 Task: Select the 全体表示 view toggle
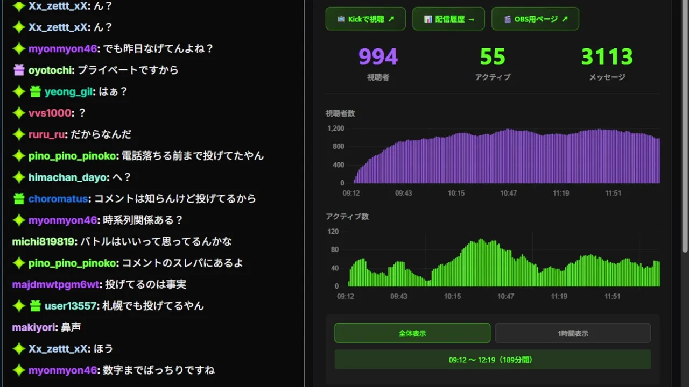pos(412,333)
